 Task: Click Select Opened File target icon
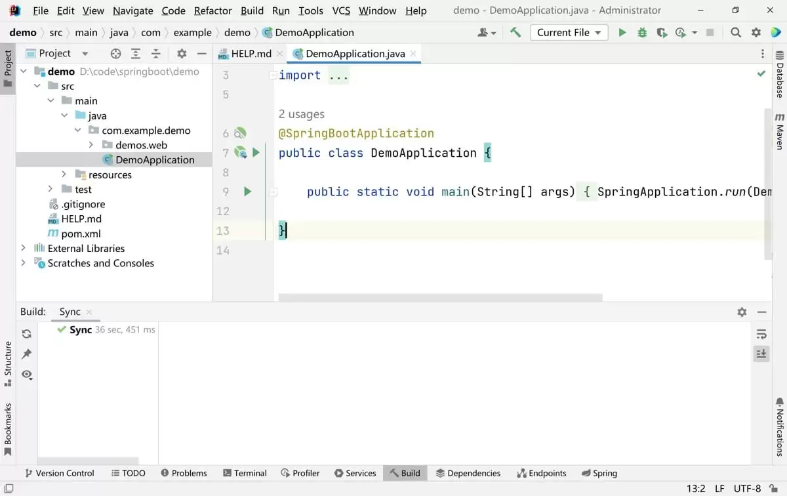point(115,54)
